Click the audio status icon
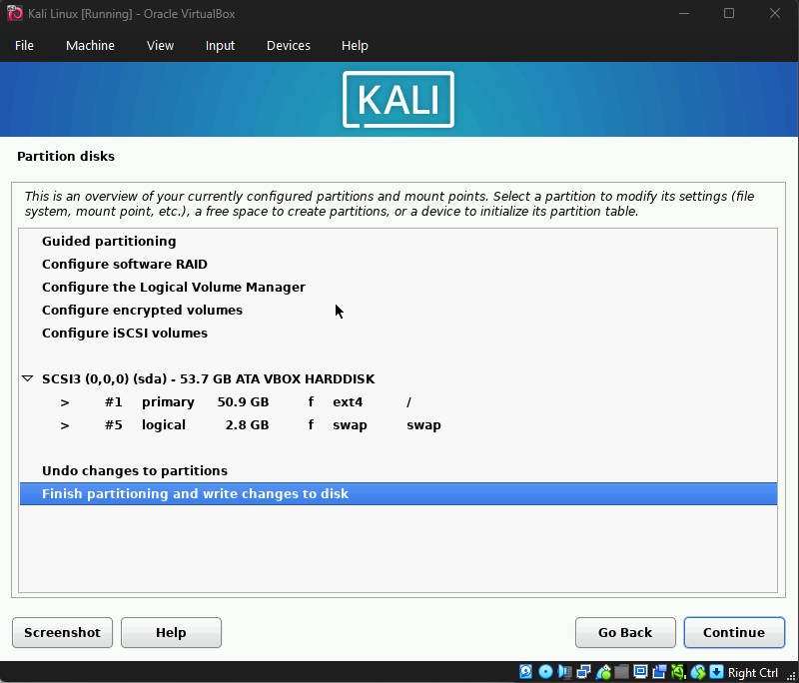The height and width of the screenshot is (683, 799). tap(564, 672)
